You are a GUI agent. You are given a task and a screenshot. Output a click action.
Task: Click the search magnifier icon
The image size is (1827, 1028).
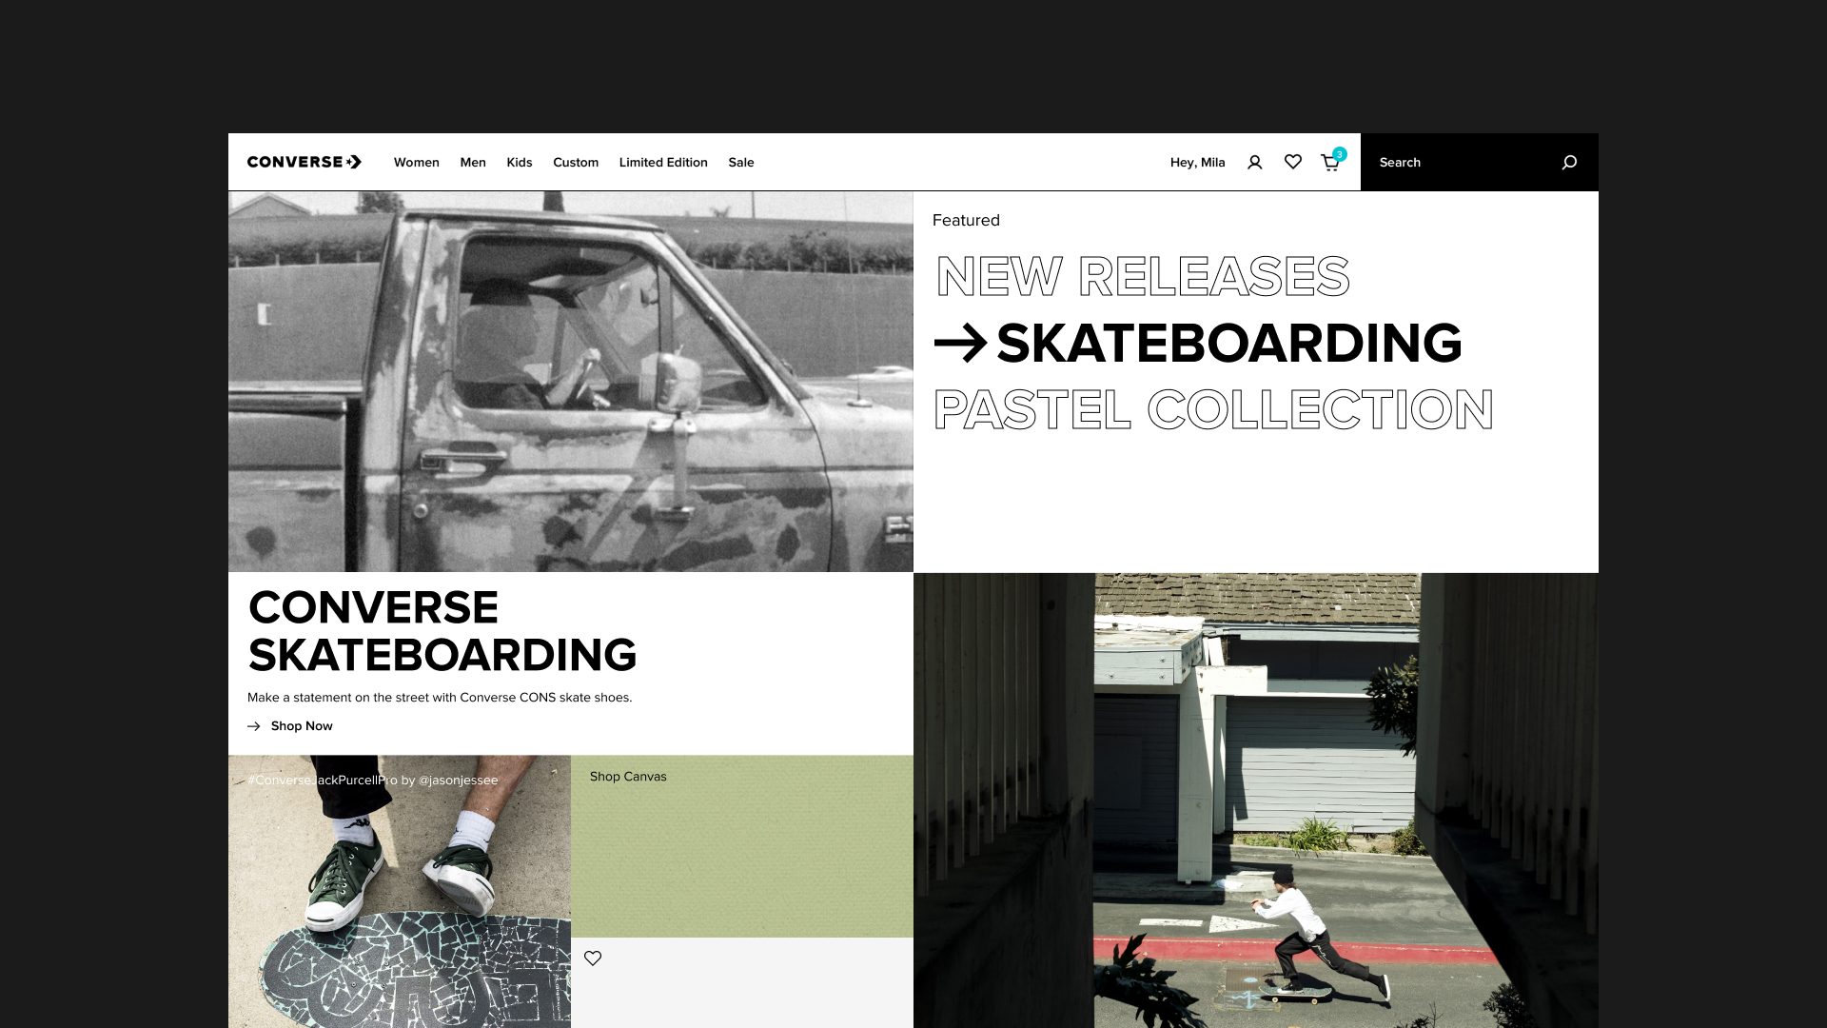(x=1569, y=163)
